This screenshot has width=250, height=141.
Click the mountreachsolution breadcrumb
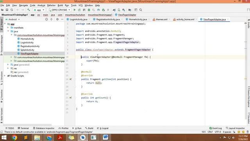pos(75,15)
